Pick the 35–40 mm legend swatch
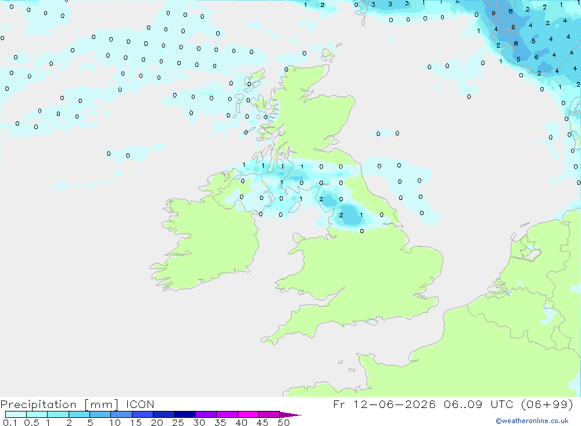 point(227,414)
